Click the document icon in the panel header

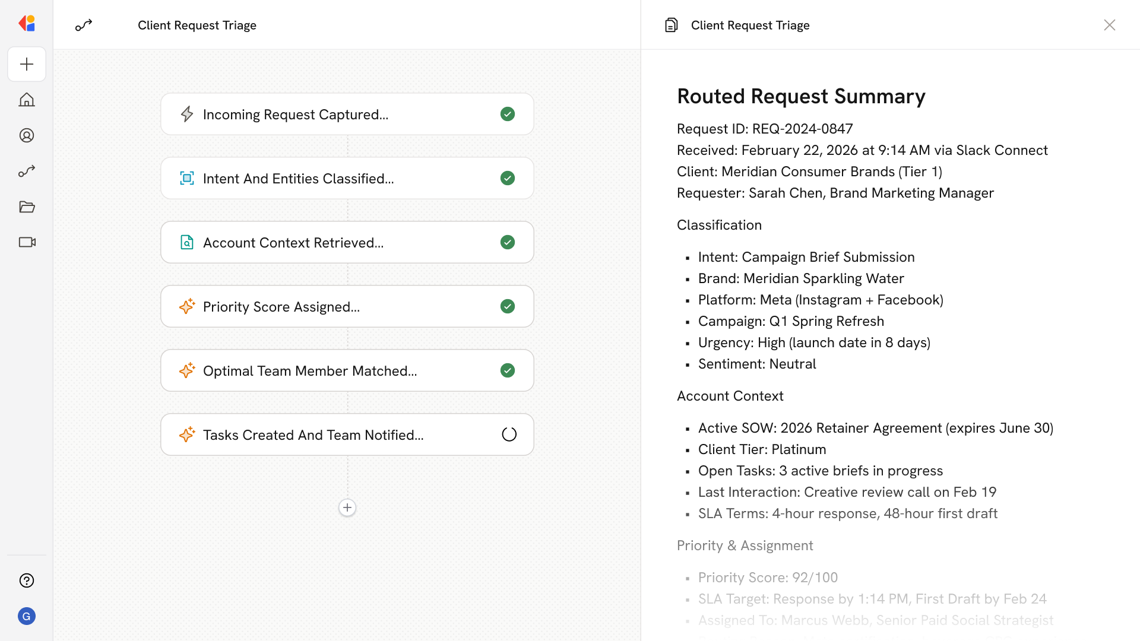coord(671,25)
